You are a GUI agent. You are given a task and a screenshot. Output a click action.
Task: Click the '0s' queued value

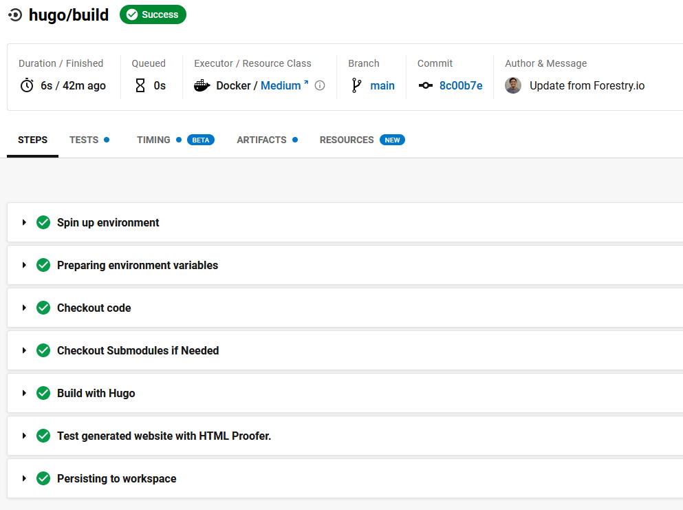click(160, 85)
